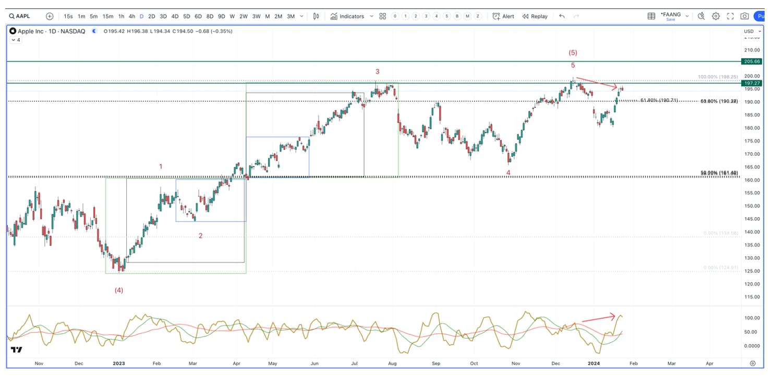Select the 5m timeframe
The height and width of the screenshot is (376, 774).
coord(94,16)
